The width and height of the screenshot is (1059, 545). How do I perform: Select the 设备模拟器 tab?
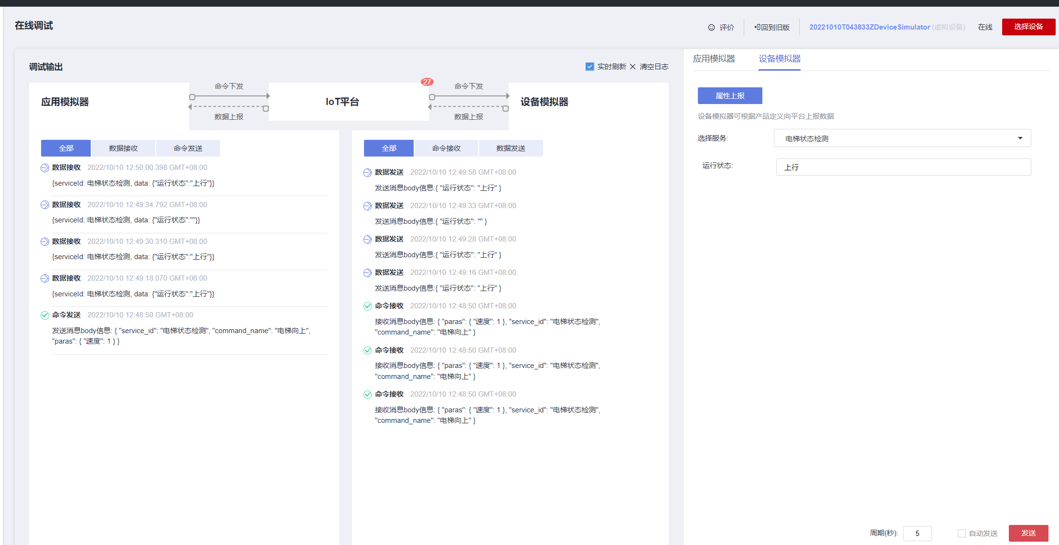pos(779,59)
